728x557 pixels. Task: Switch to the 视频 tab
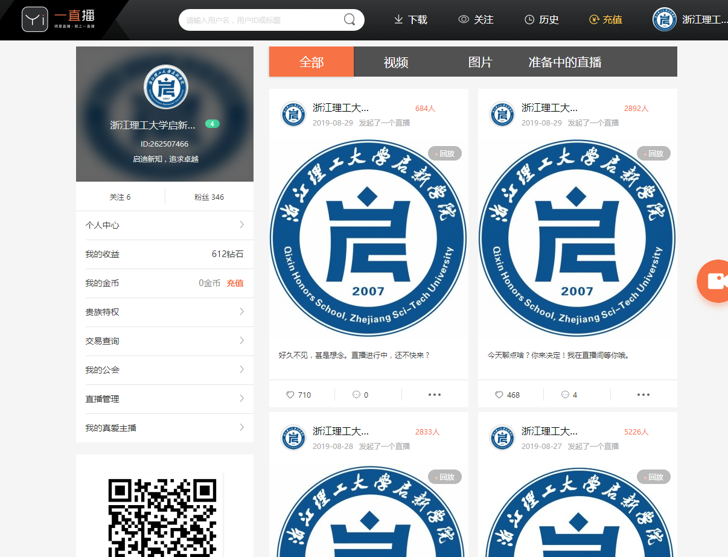[396, 62]
